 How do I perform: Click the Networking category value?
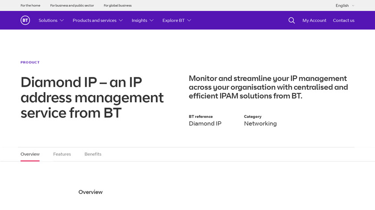pos(260,124)
